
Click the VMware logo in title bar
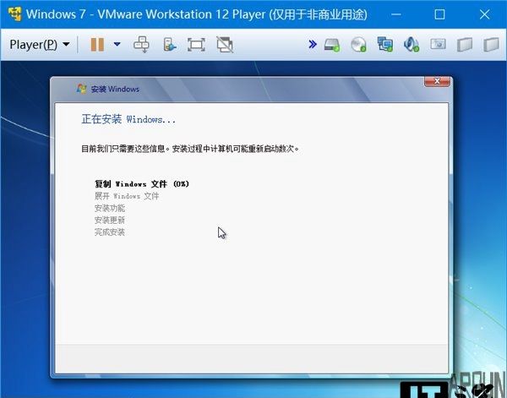[15, 14]
